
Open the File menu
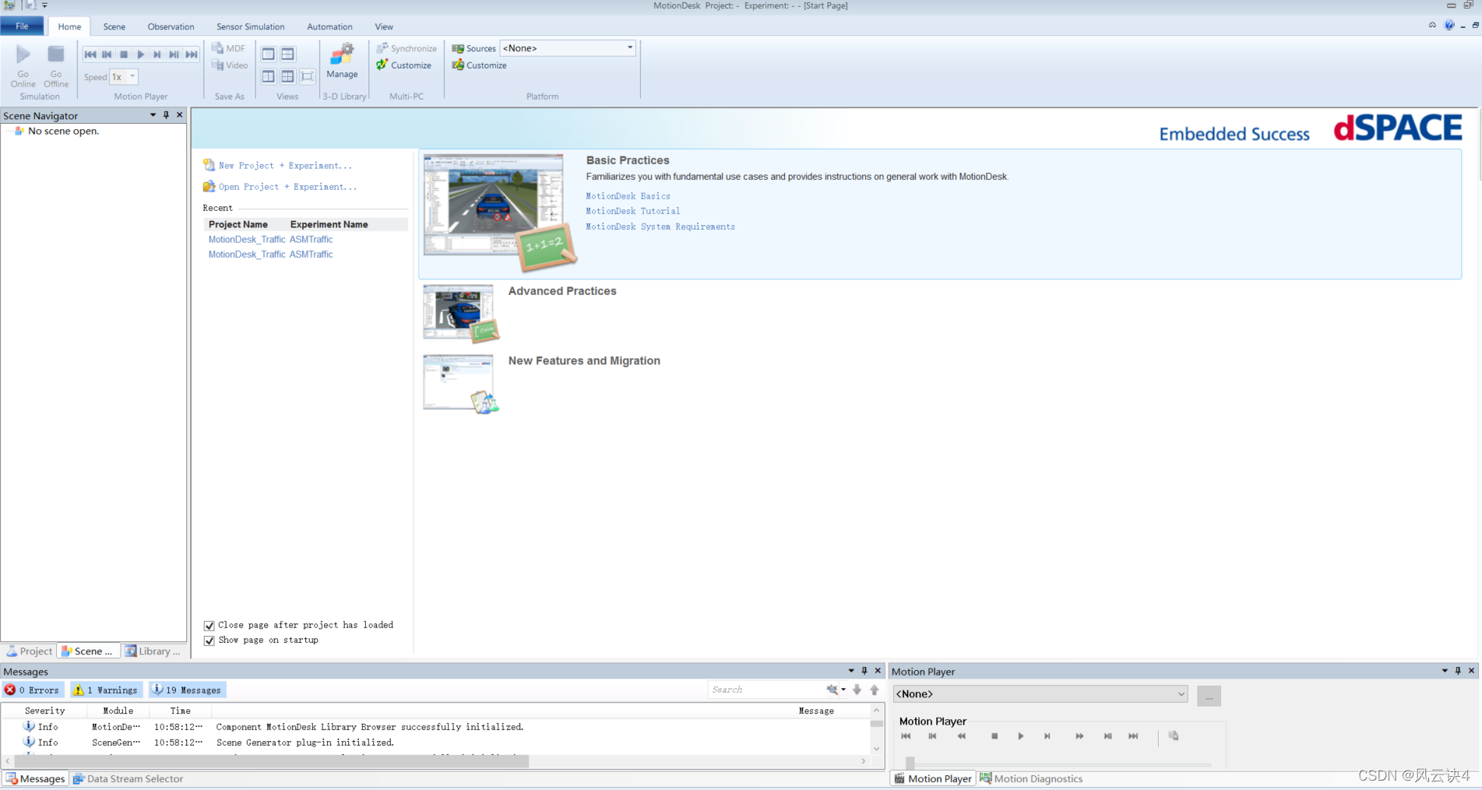[x=22, y=26]
